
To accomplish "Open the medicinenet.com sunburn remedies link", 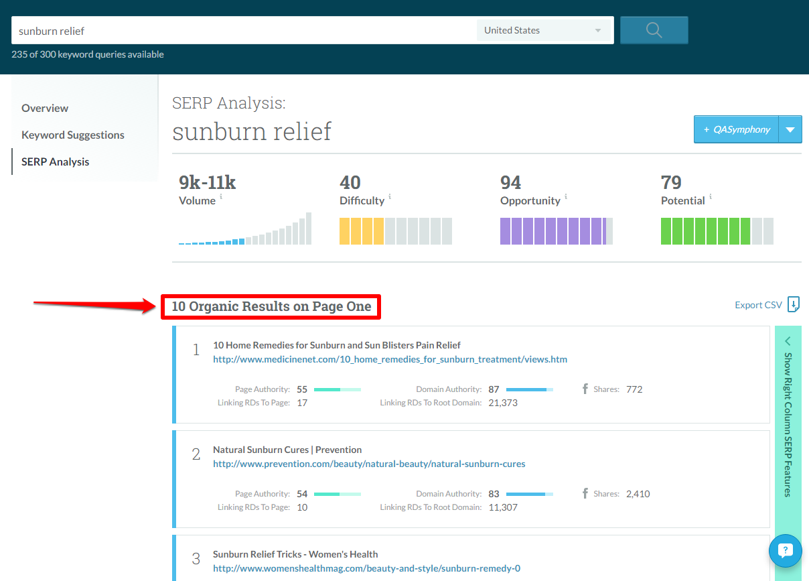I will coord(390,359).
